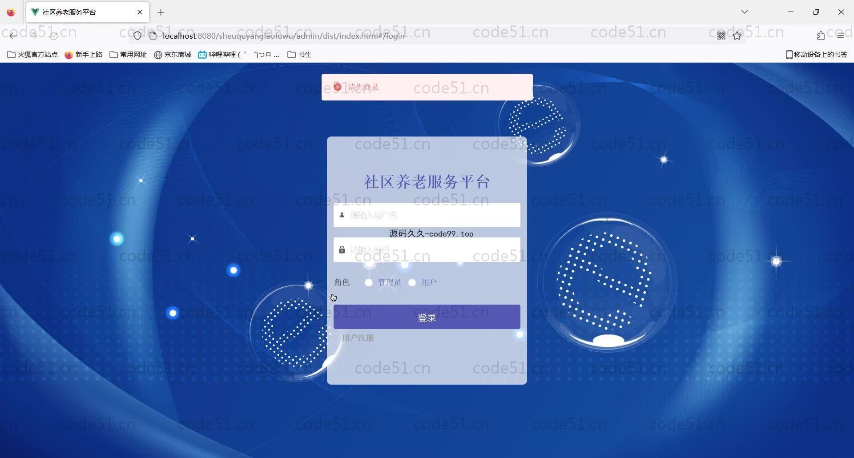
Task: Click the user icon in username field
Action: 342,215
